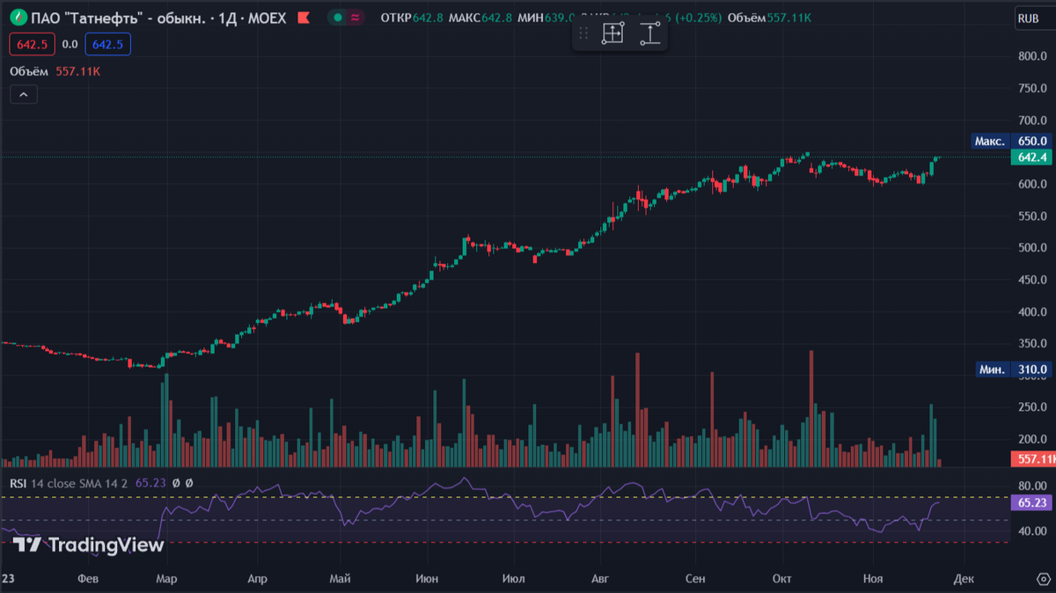Select the vertical price range tool

click(650, 34)
